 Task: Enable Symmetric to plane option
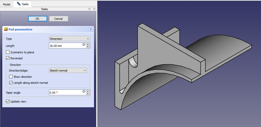click(8, 52)
